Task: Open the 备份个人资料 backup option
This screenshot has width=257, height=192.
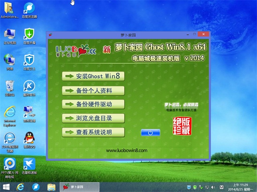Action: [93, 90]
